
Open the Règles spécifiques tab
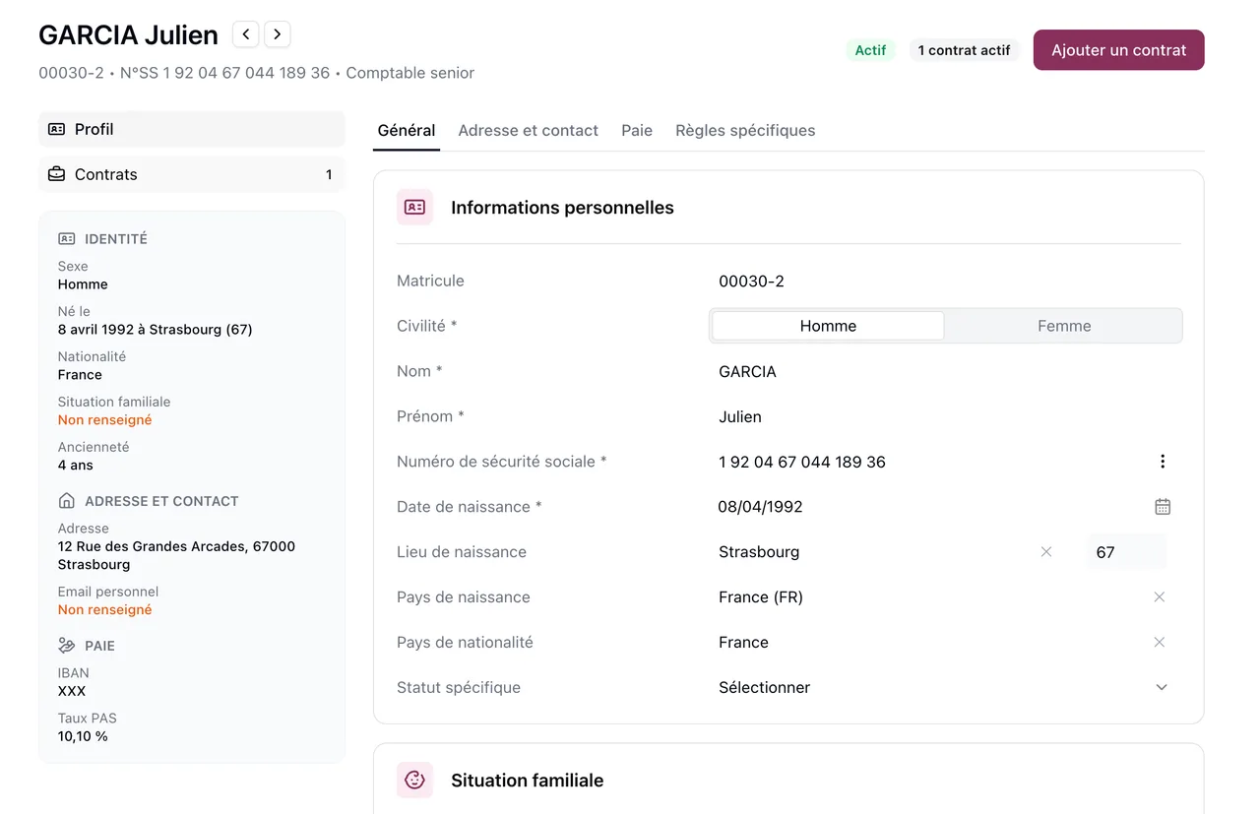point(745,131)
